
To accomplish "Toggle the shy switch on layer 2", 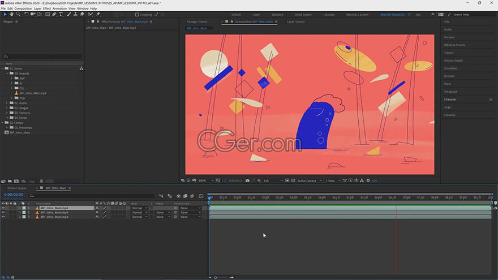I will click(x=97, y=212).
